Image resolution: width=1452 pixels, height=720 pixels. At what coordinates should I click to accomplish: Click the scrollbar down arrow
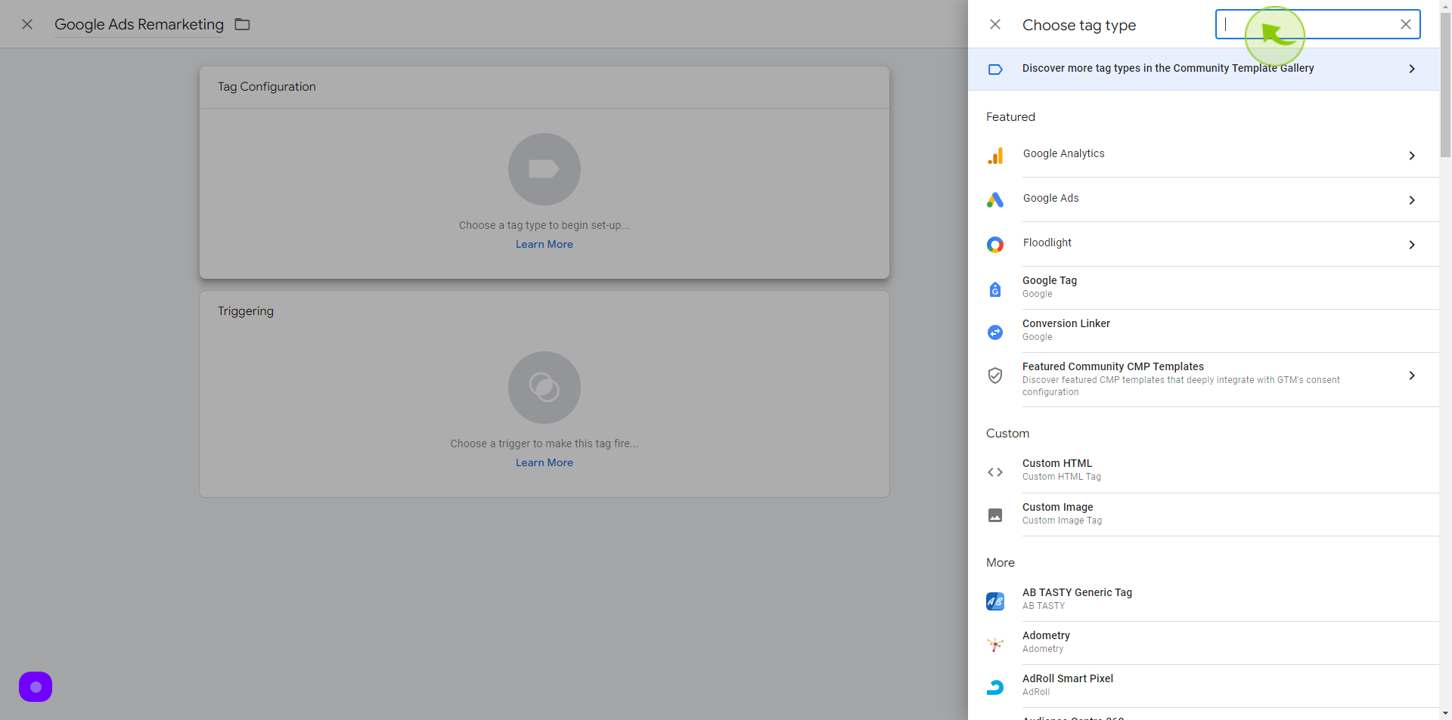tap(1445, 713)
